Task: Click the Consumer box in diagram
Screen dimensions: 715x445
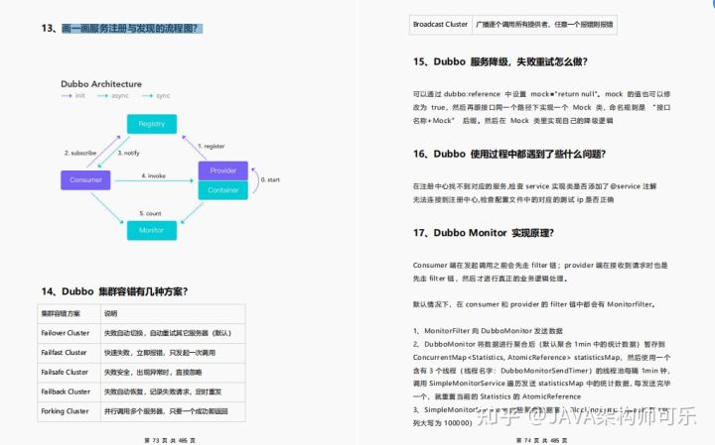Action: (x=85, y=180)
